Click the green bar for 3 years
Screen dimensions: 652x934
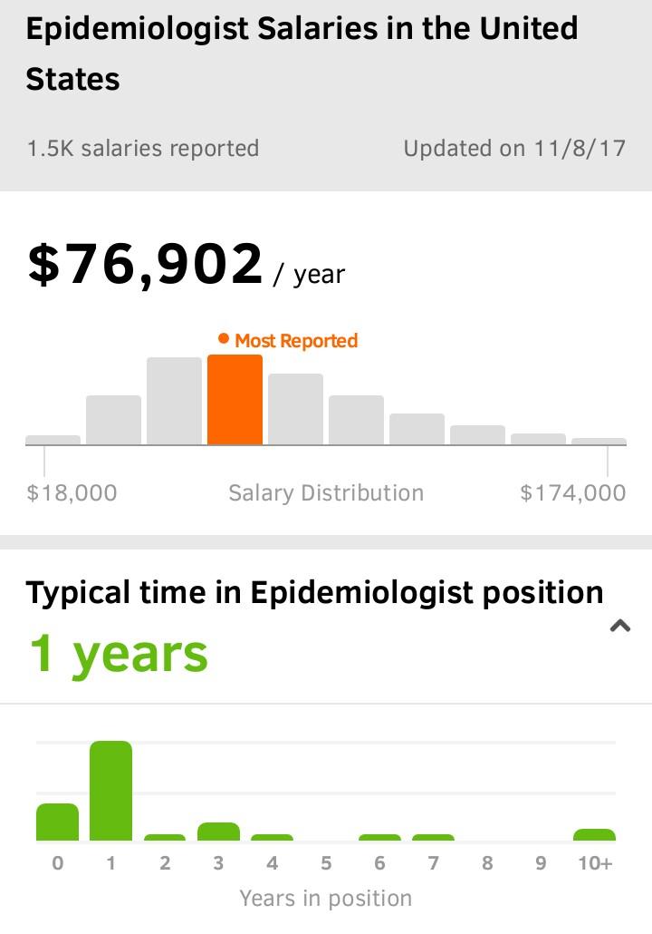(218, 832)
